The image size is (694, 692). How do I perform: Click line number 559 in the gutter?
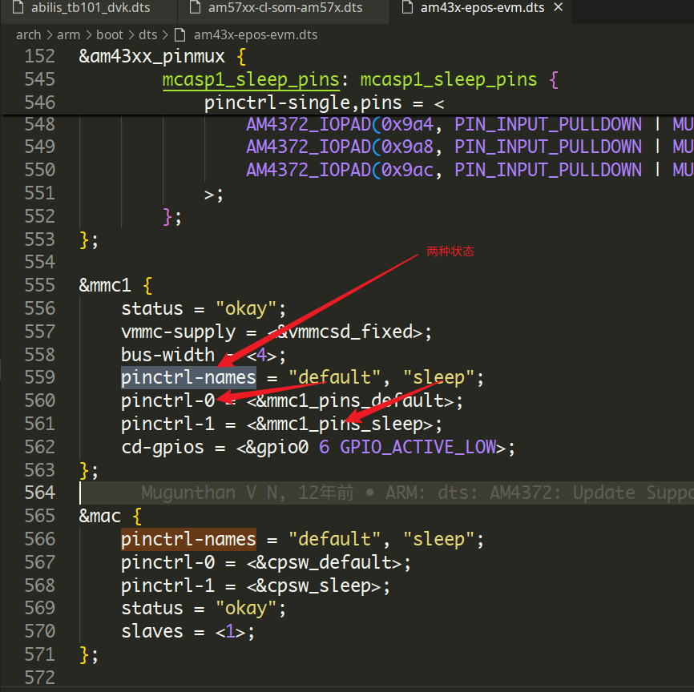tap(39, 377)
